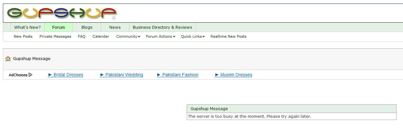
Task: Click the Pakistani Wedding ad link
Action: tap(124, 75)
